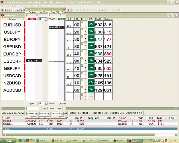
Task: Open the buy amount dropdown for USDCAD row
Action: [86, 75]
